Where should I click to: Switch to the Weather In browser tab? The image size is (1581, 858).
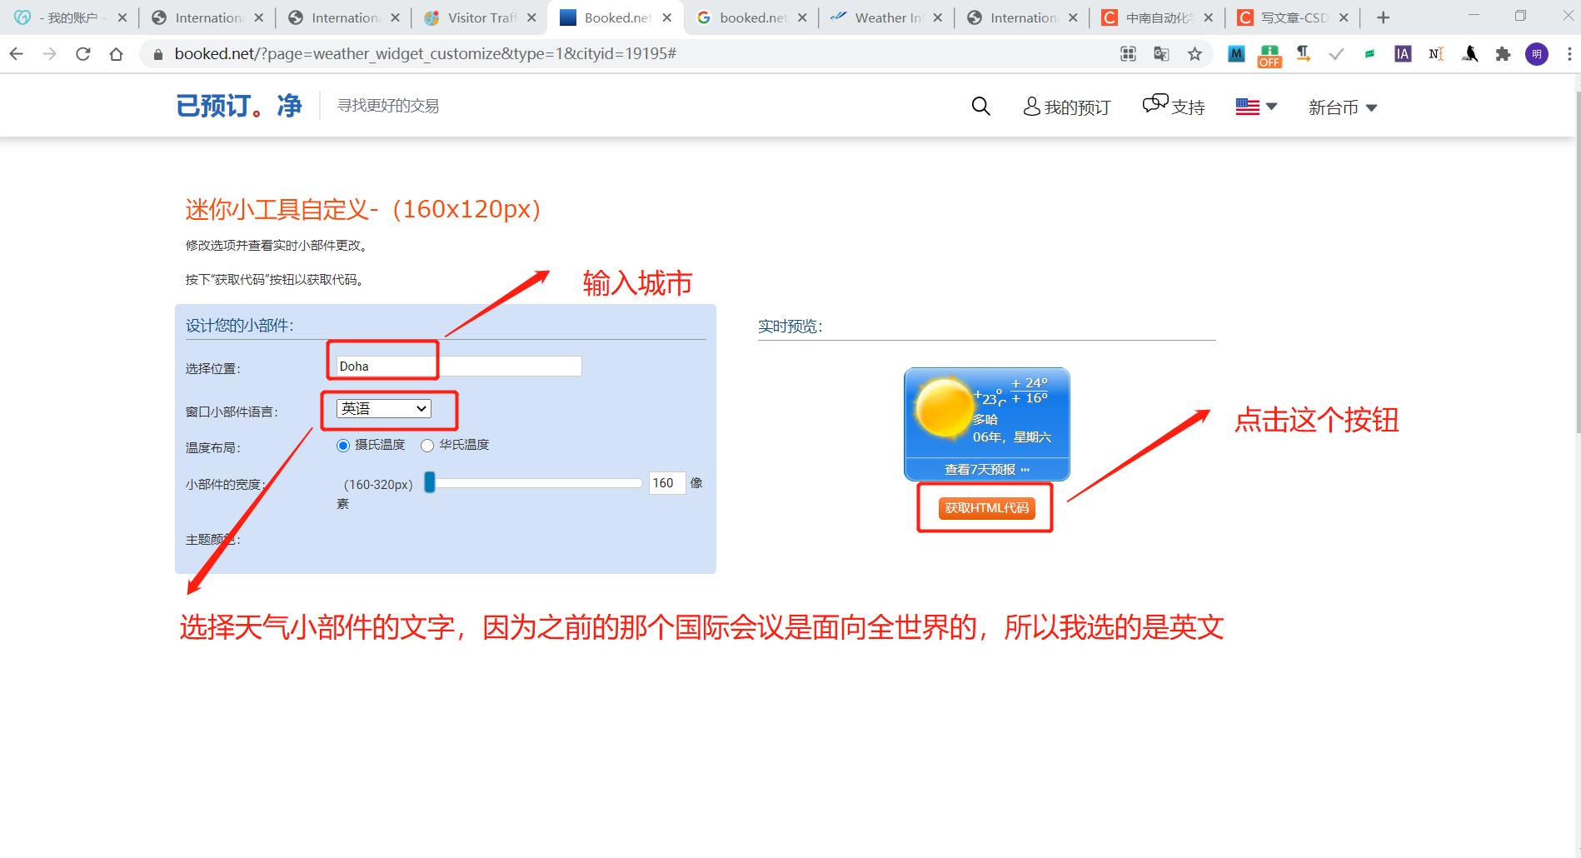[885, 17]
